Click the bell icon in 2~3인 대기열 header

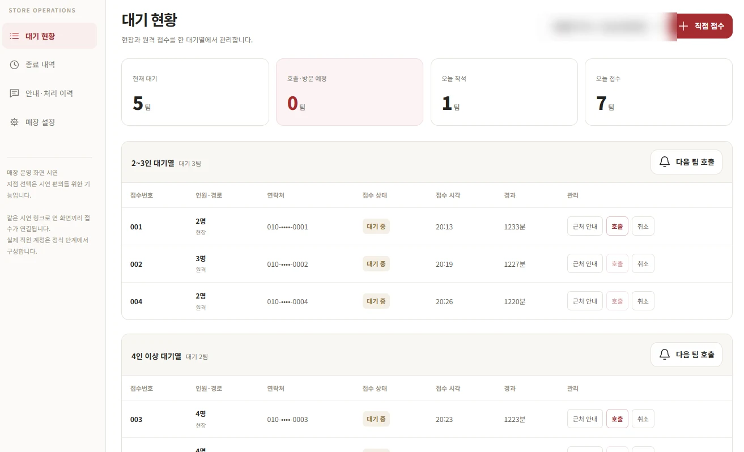click(x=665, y=162)
